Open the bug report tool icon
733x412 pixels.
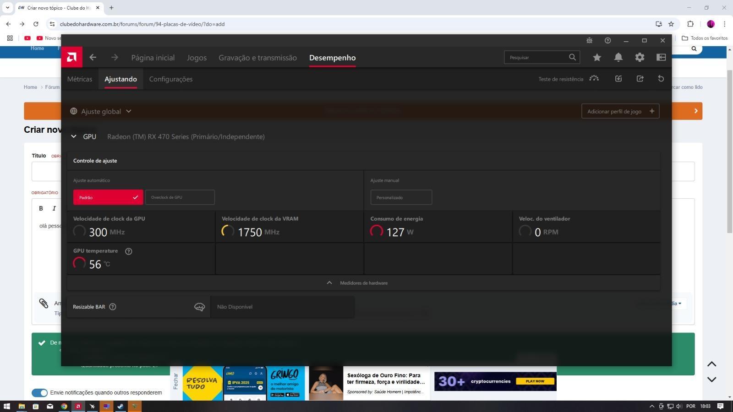tap(589, 40)
